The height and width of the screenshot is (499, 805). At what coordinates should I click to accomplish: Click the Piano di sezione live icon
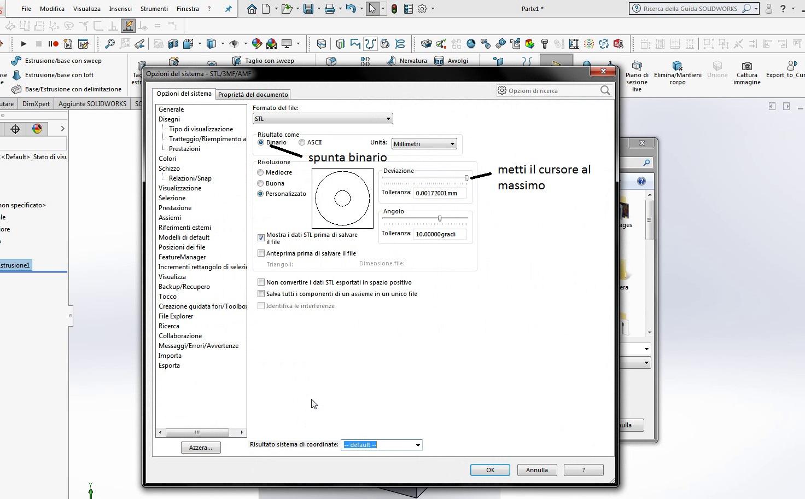point(637,67)
